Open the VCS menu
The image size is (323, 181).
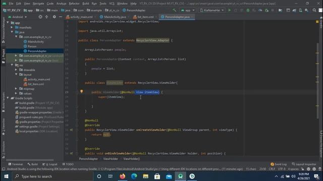point(112,4)
